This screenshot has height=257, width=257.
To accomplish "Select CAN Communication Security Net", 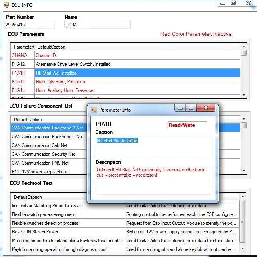I will [49, 154].
